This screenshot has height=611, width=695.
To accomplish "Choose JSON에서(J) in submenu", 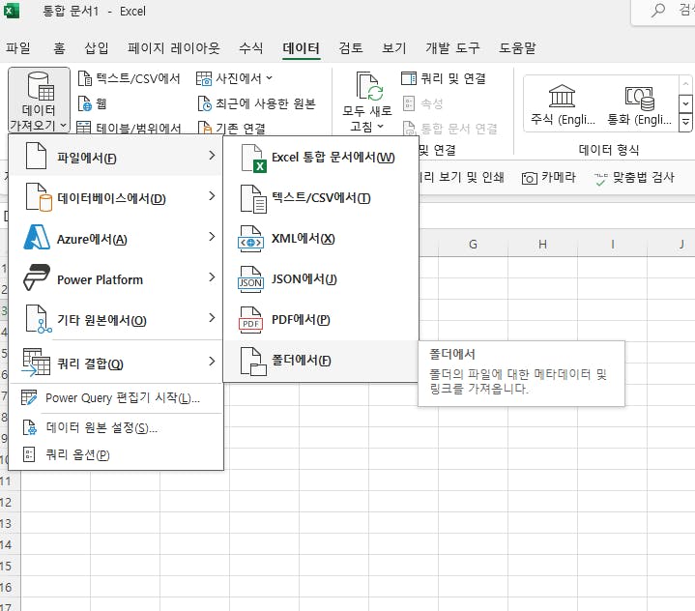I will pyautogui.click(x=321, y=279).
